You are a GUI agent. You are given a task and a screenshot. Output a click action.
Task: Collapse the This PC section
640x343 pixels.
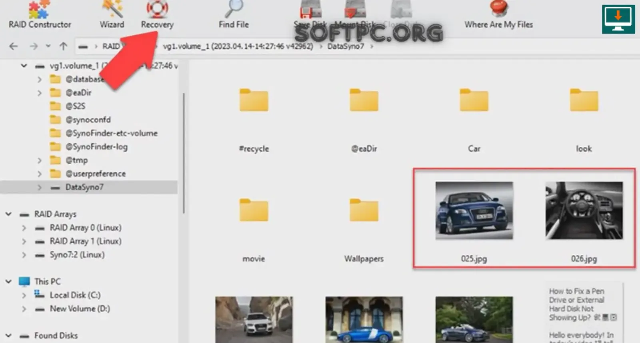pos(8,281)
